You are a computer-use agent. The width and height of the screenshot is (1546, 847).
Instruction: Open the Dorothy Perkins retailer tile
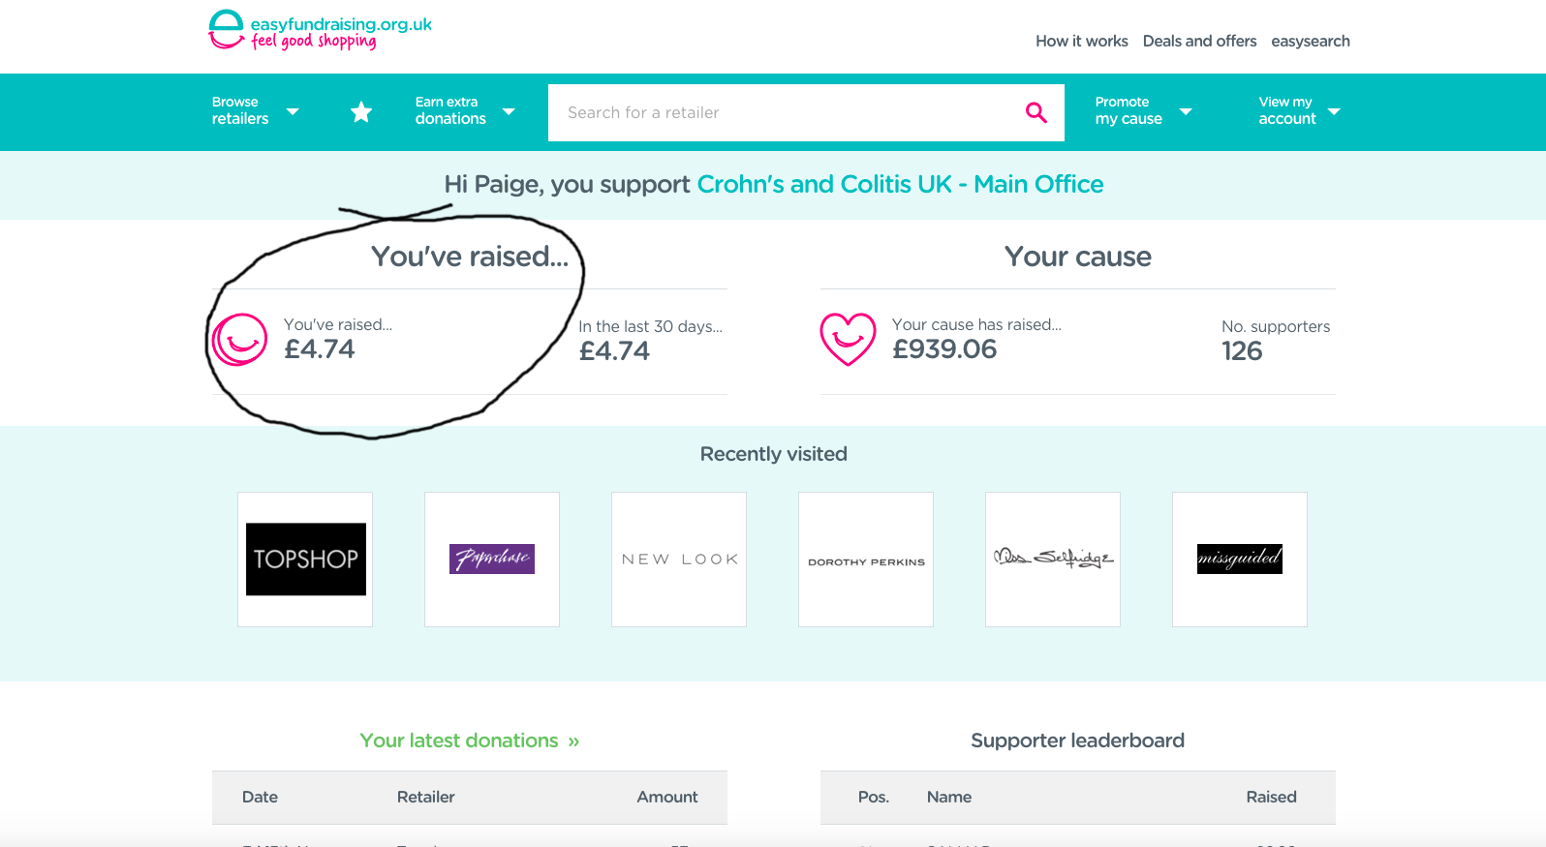866,560
